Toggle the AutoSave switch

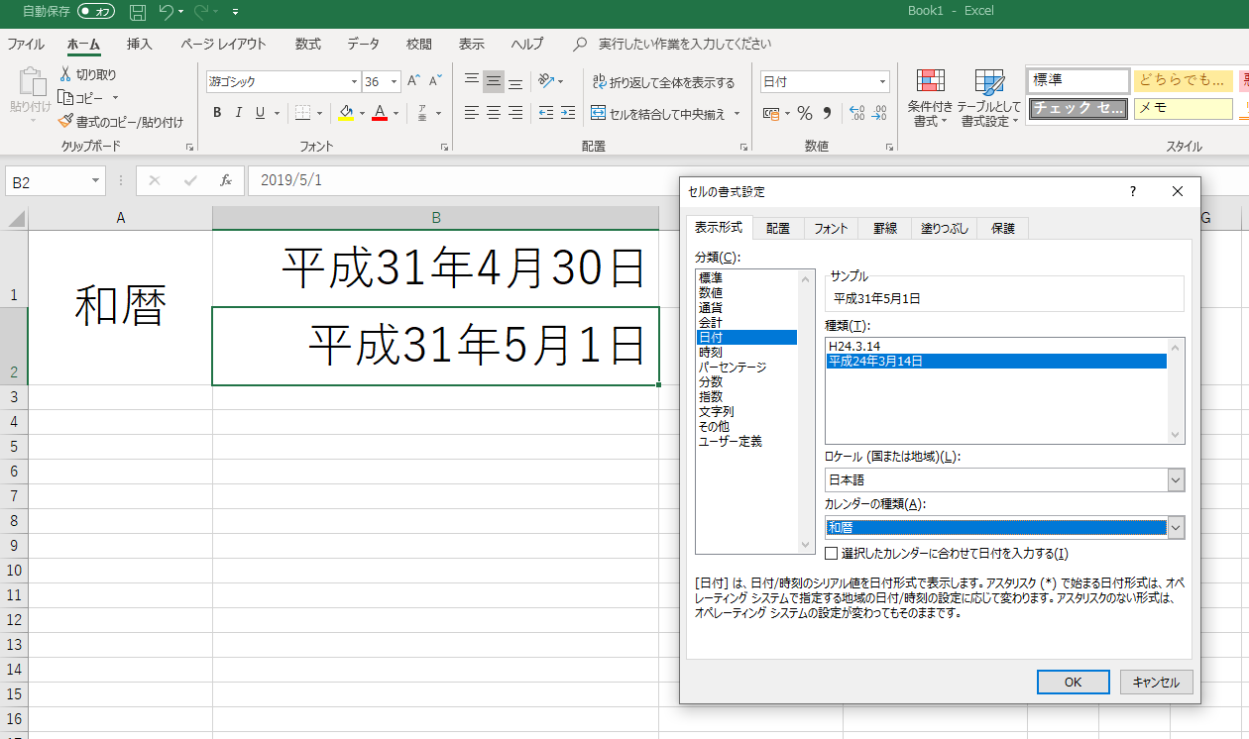tap(96, 12)
